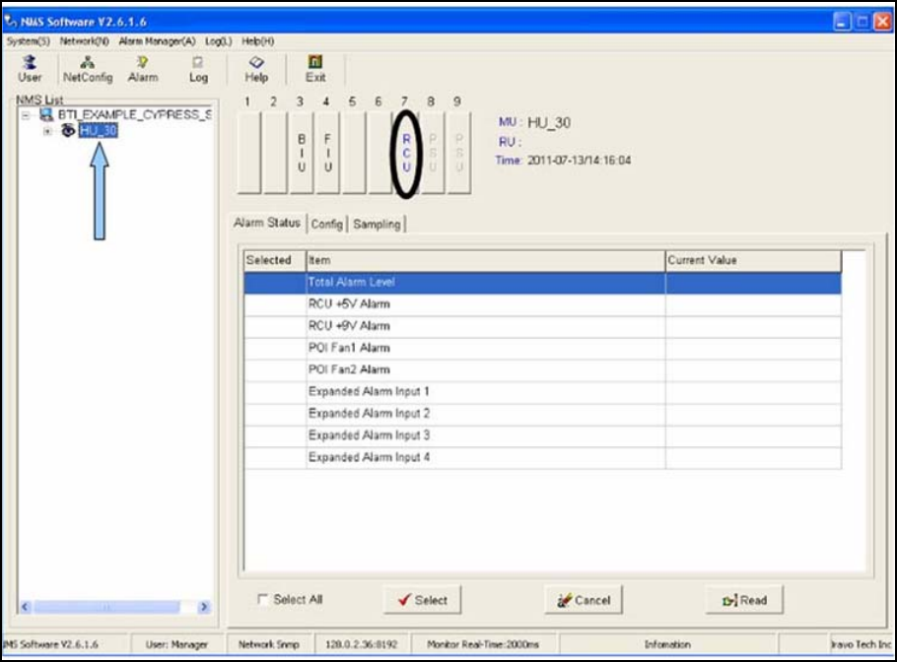Click the Cancel button
The height and width of the screenshot is (662, 897).
coord(584,600)
